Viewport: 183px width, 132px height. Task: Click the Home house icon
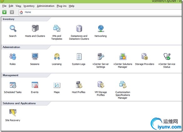click(21, 12)
